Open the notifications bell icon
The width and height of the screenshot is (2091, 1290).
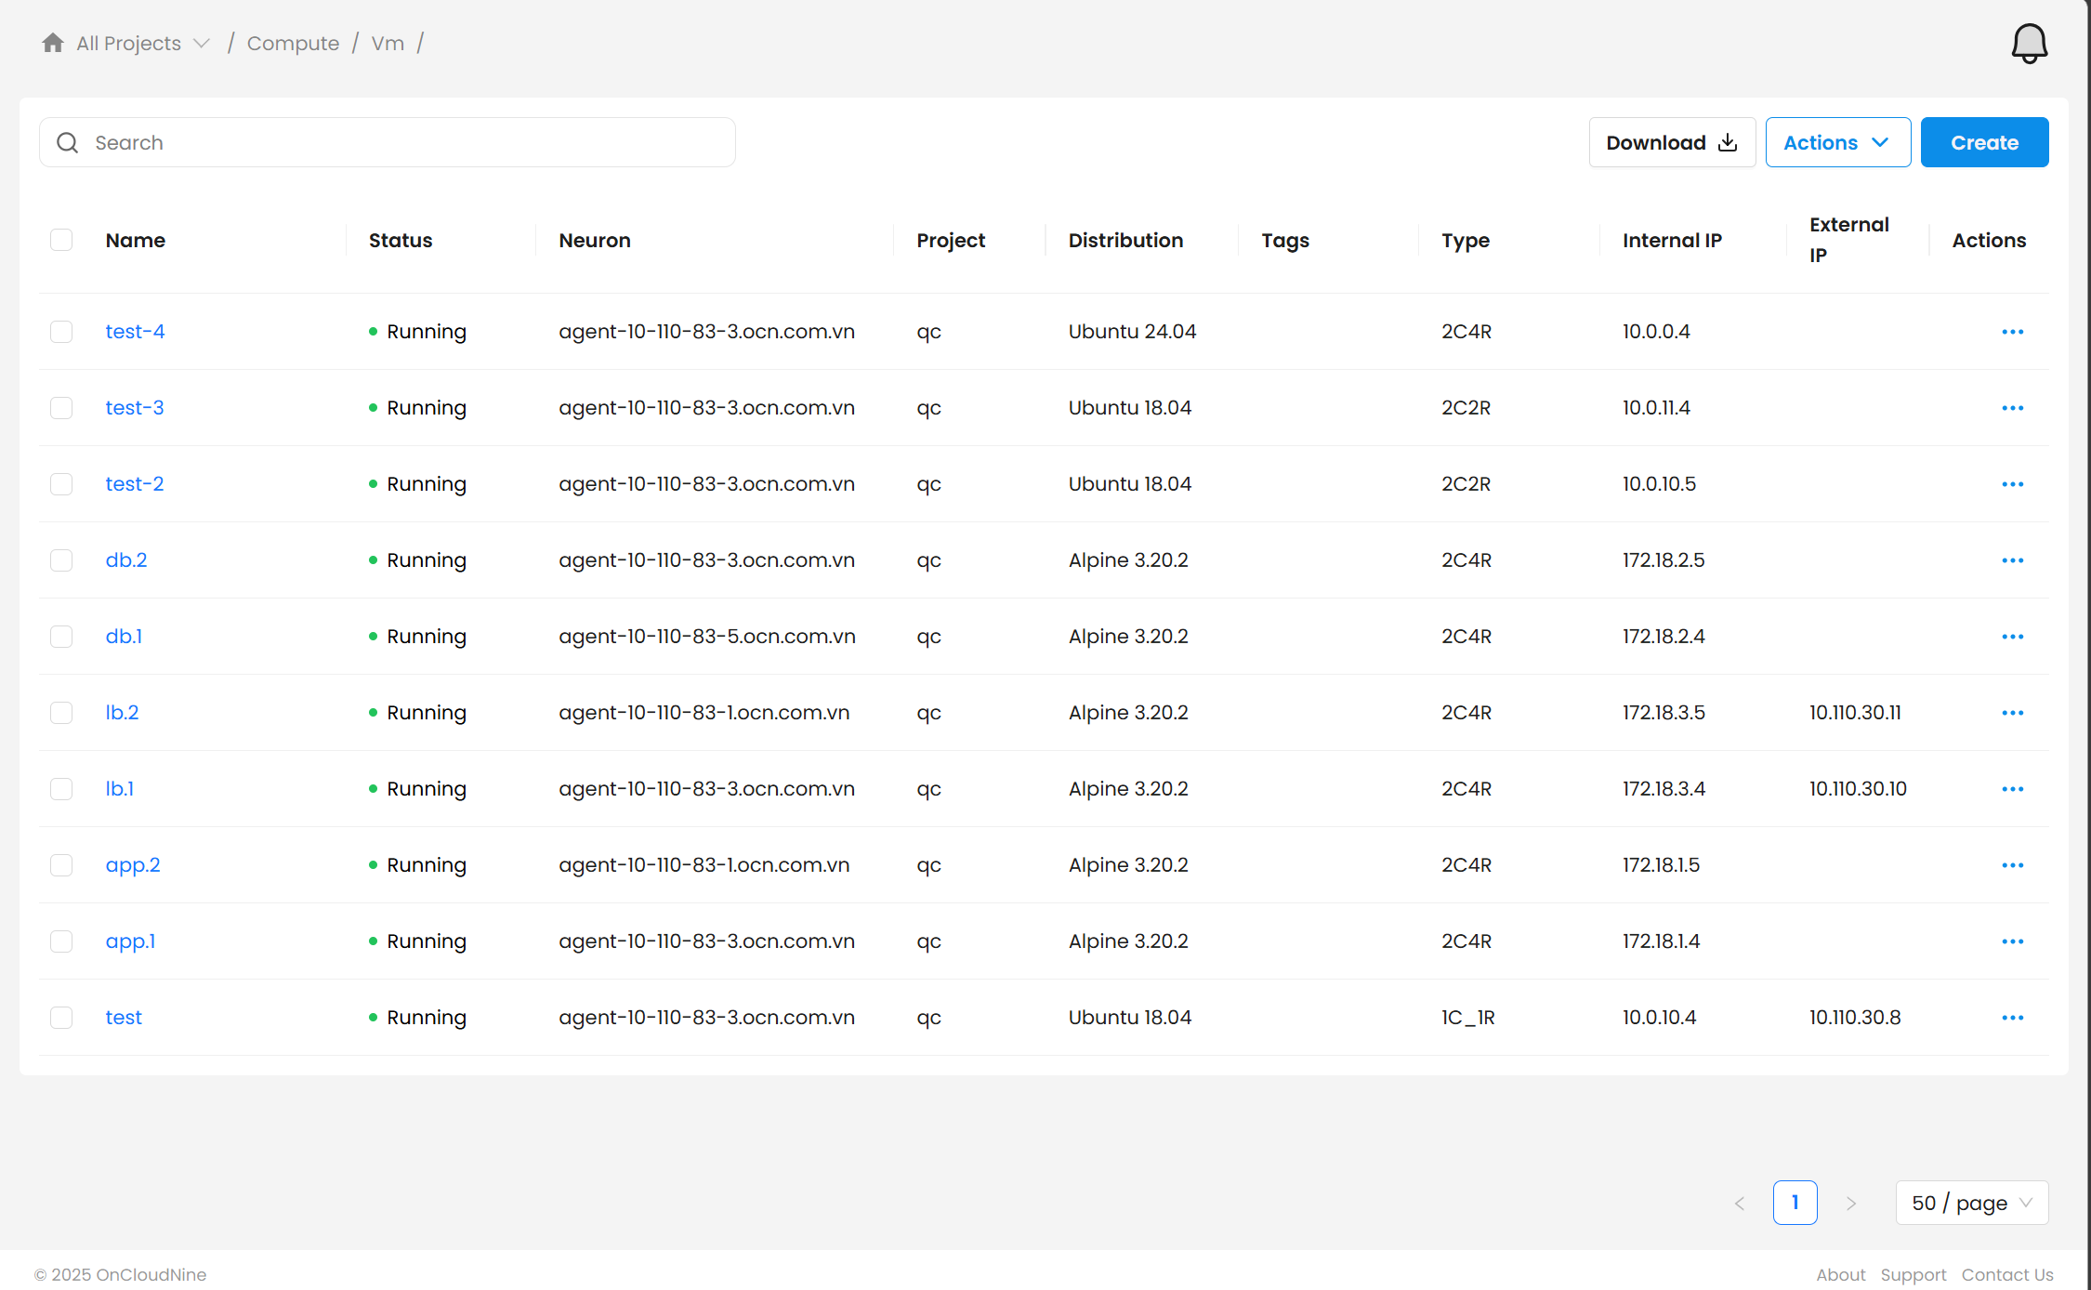click(2029, 43)
